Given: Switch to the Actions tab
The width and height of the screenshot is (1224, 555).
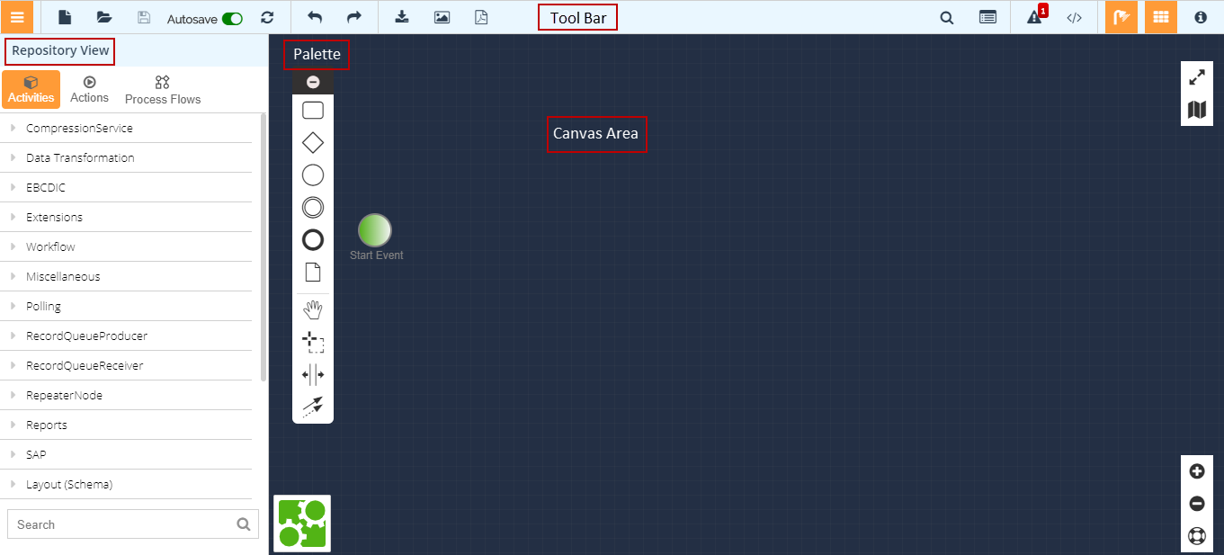Looking at the screenshot, I should (x=89, y=90).
